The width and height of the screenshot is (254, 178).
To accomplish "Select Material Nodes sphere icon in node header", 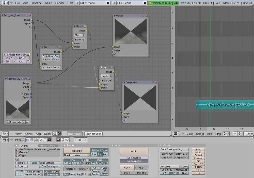I will (x=55, y=134).
